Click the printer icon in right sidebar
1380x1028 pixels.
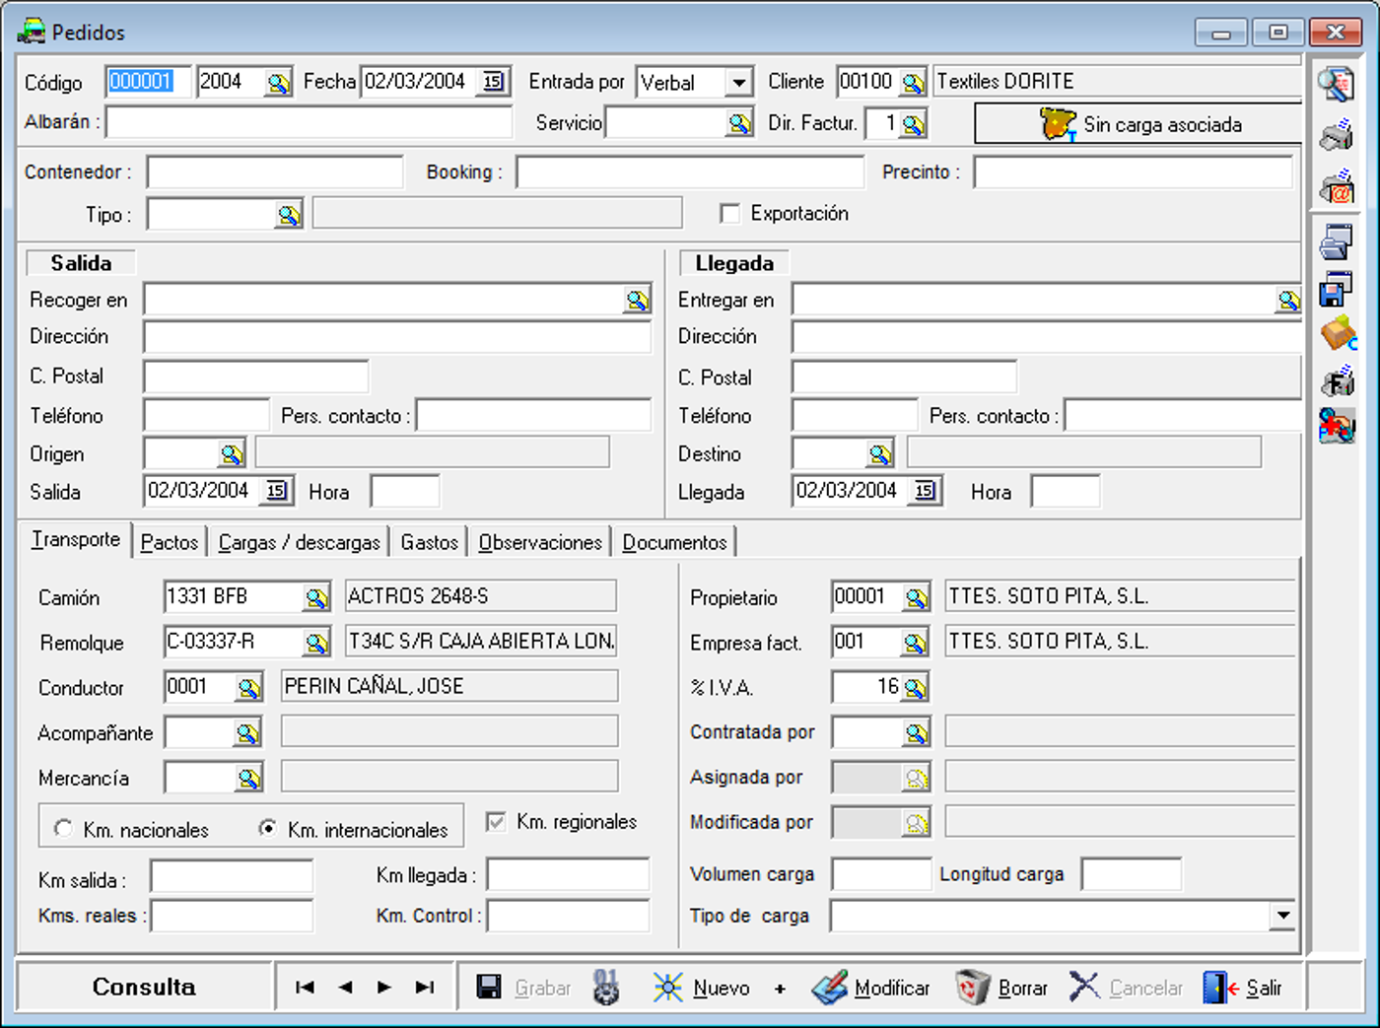(x=1337, y=135)
